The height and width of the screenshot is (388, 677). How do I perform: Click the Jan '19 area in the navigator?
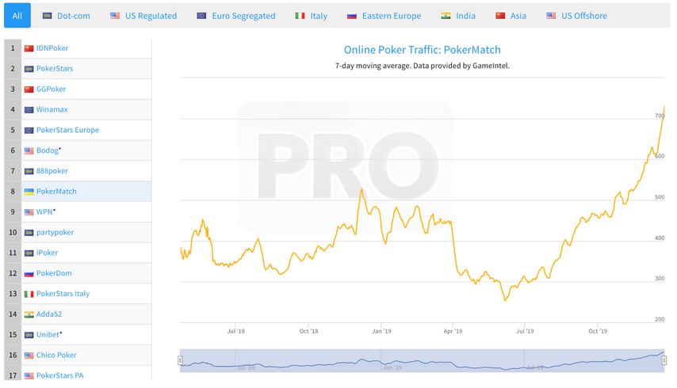392,367
